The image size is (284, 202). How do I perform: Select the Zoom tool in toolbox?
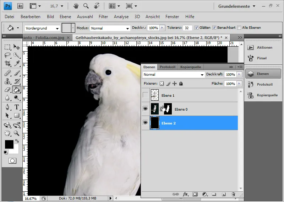click(16, 133)
